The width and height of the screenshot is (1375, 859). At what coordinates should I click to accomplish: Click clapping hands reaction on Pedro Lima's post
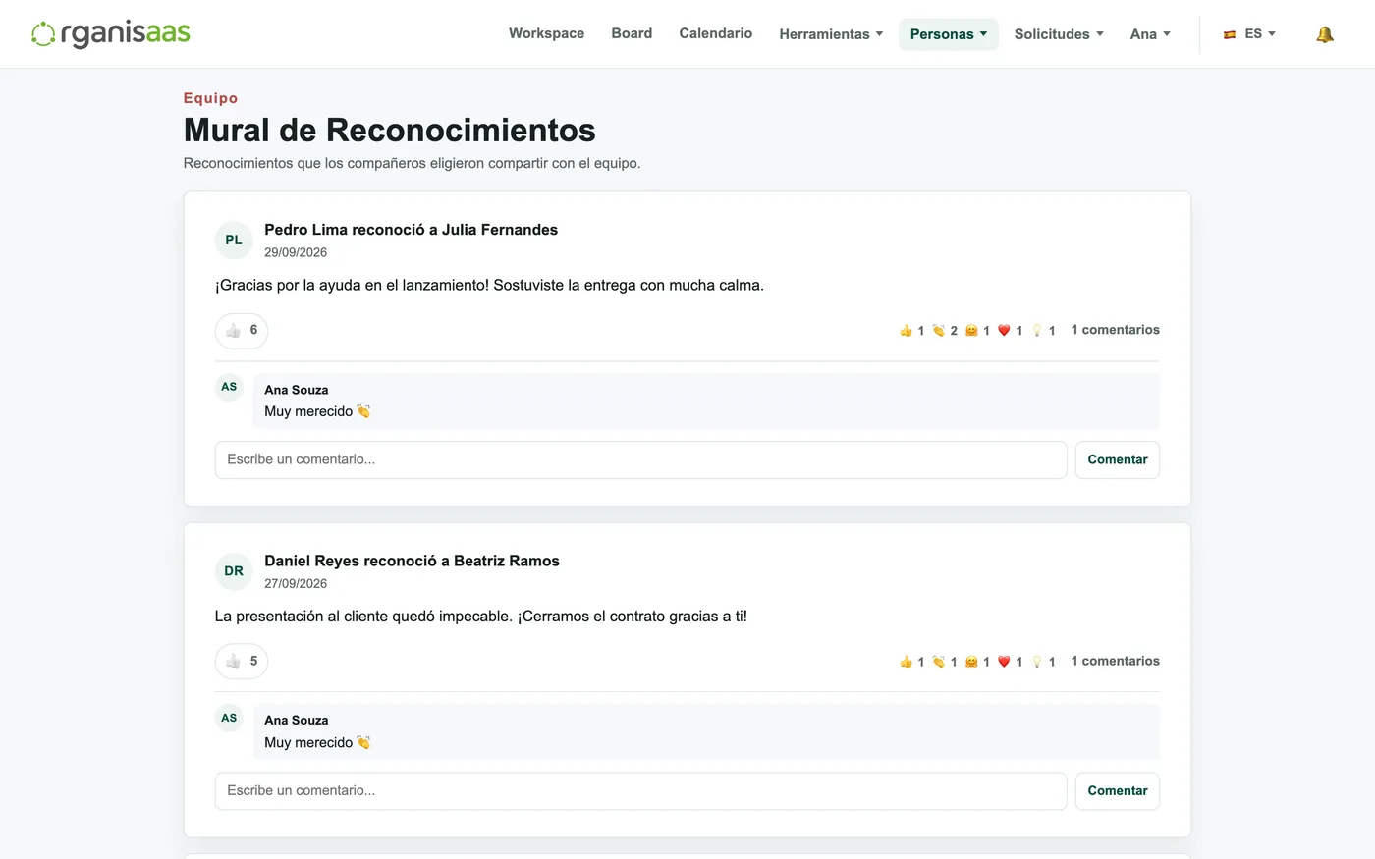coord(945,331)
